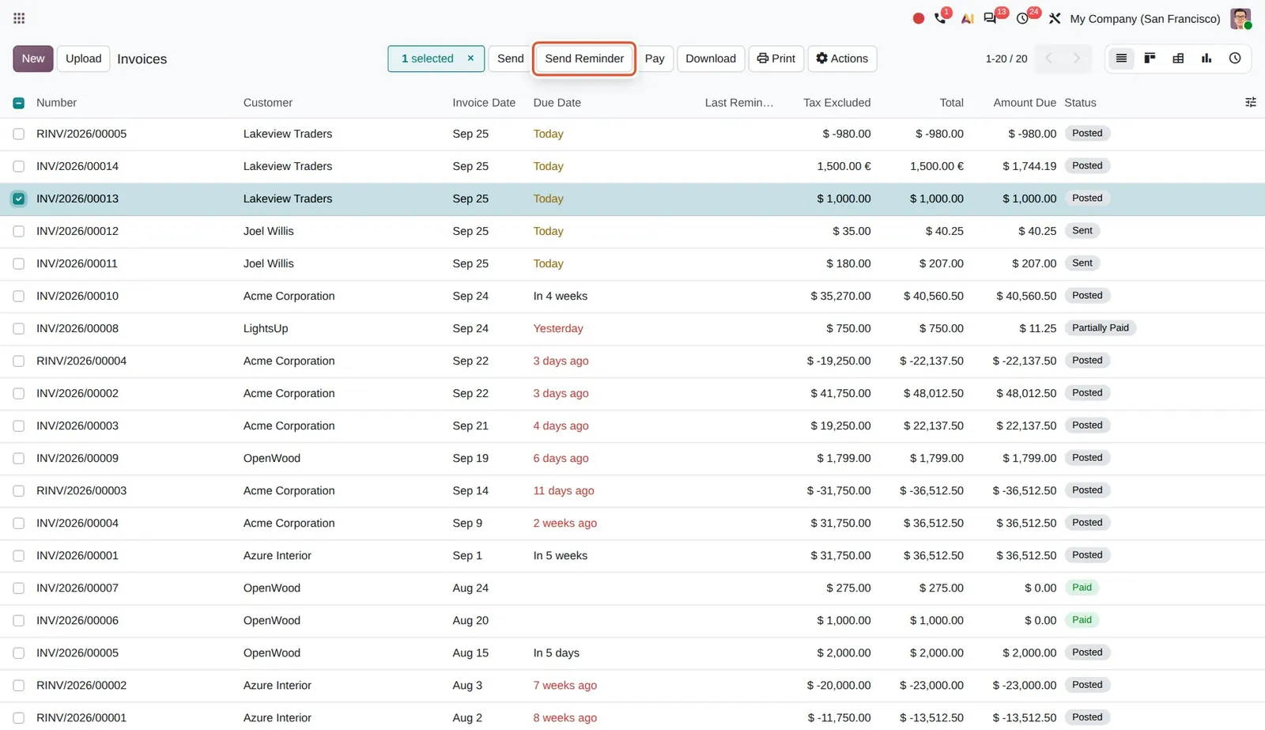Switch to kanban view

click(1150, 58)
